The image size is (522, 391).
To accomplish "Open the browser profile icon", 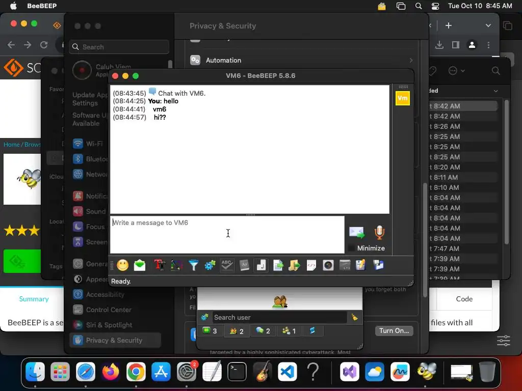I will pos(472,45).
